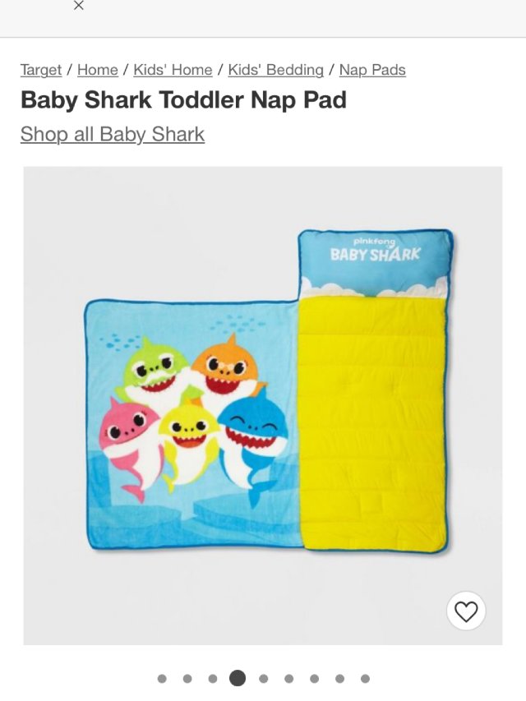The image size is (526, 701).
Task: Select the third carousel dot
Action: (213, 679)
